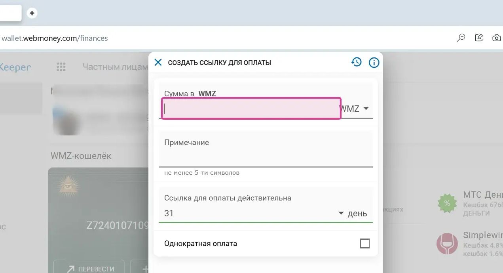Open the 31 validity period dropdown
The image size is (503, 273).
pos(341,213)
